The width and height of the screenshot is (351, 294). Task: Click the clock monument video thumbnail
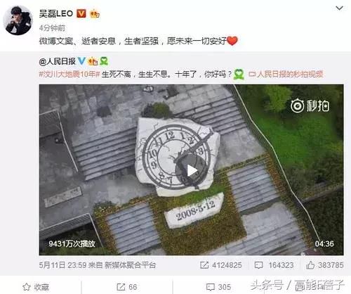191,170
